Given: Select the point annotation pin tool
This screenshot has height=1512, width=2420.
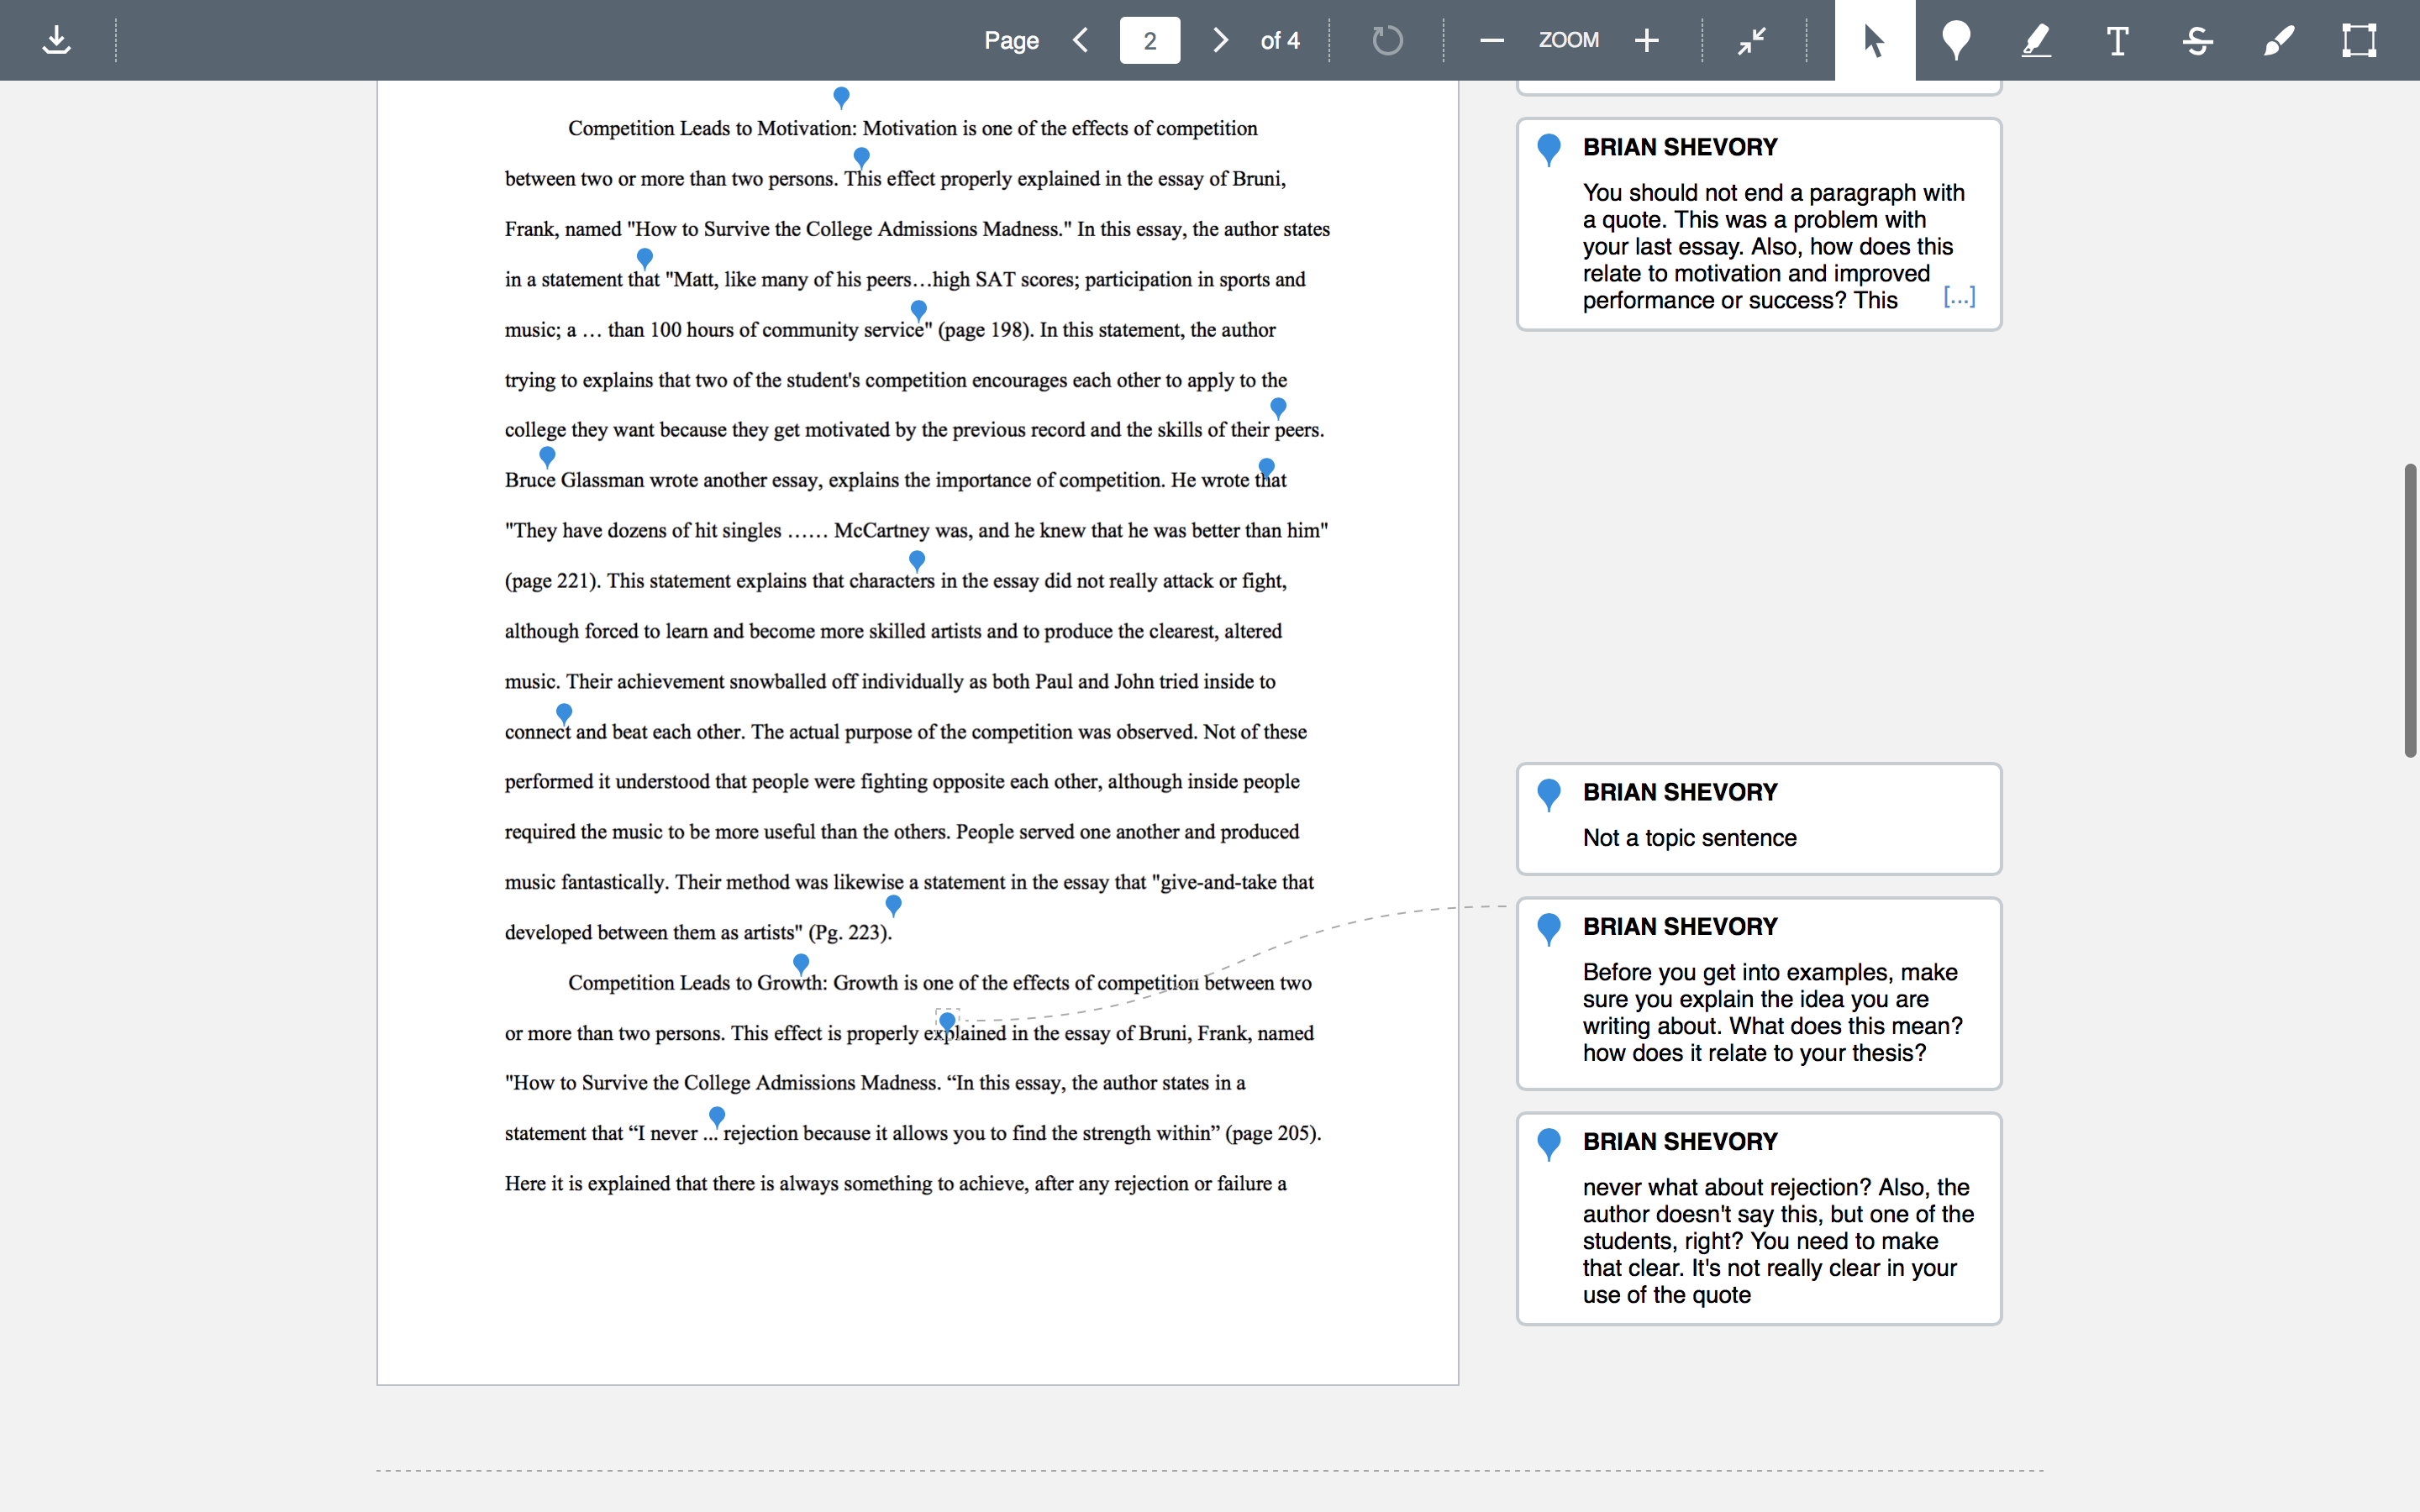Looking at the screenshot, I should (x=1956, y=40).
